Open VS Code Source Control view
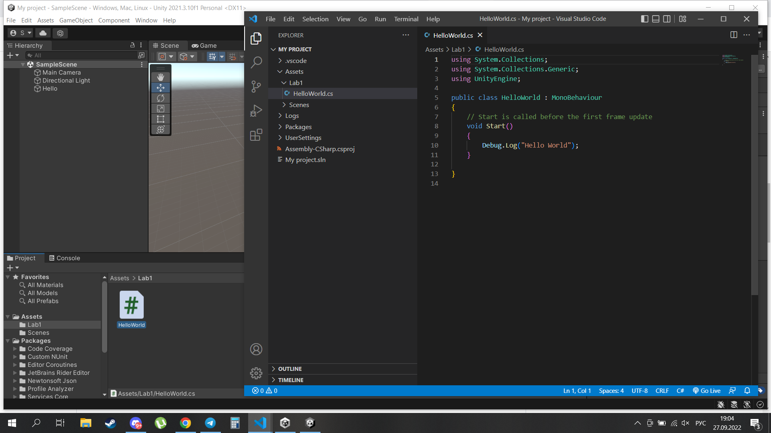771x433 pixels. click(x=256, y=87)
